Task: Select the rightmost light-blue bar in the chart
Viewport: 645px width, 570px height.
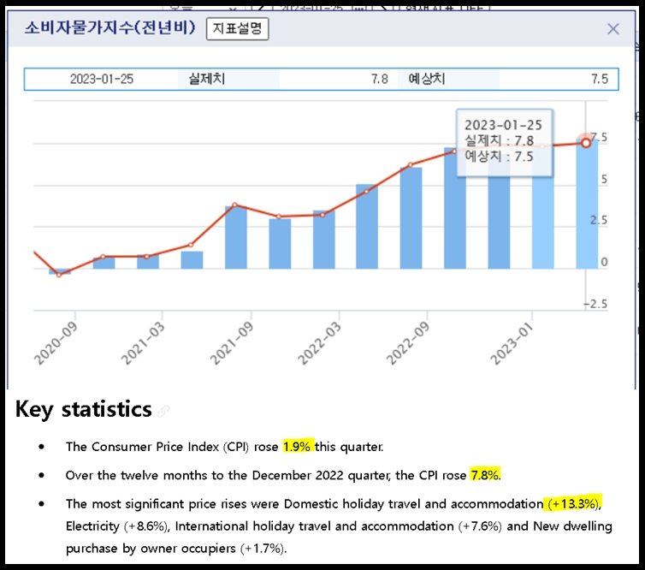Action: 587,205
